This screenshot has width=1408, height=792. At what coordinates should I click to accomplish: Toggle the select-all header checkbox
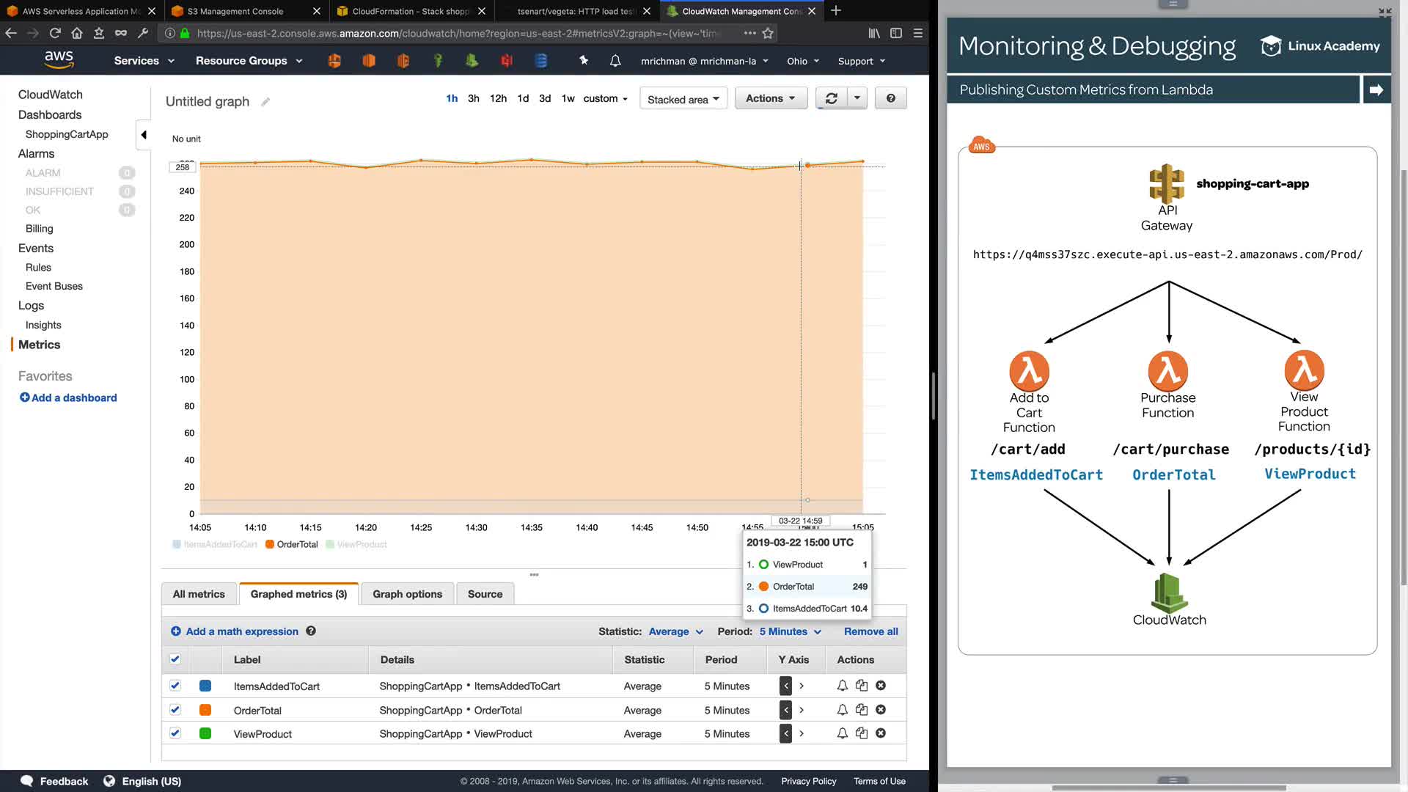(175, 659)
